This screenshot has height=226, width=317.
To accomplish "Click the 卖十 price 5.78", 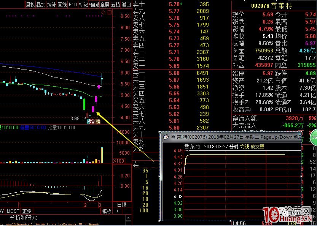I will pyautogui.click(x=174, y=4).
